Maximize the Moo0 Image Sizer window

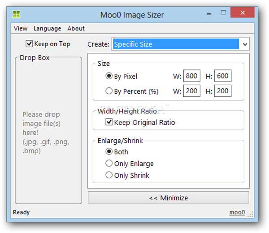223,13
